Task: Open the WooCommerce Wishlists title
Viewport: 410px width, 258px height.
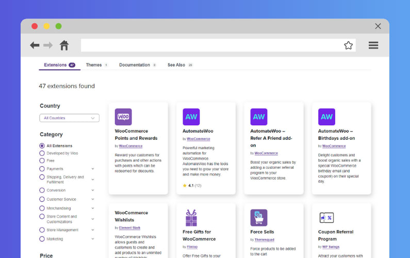Action: pyautogui.click(x=132, y=216)
